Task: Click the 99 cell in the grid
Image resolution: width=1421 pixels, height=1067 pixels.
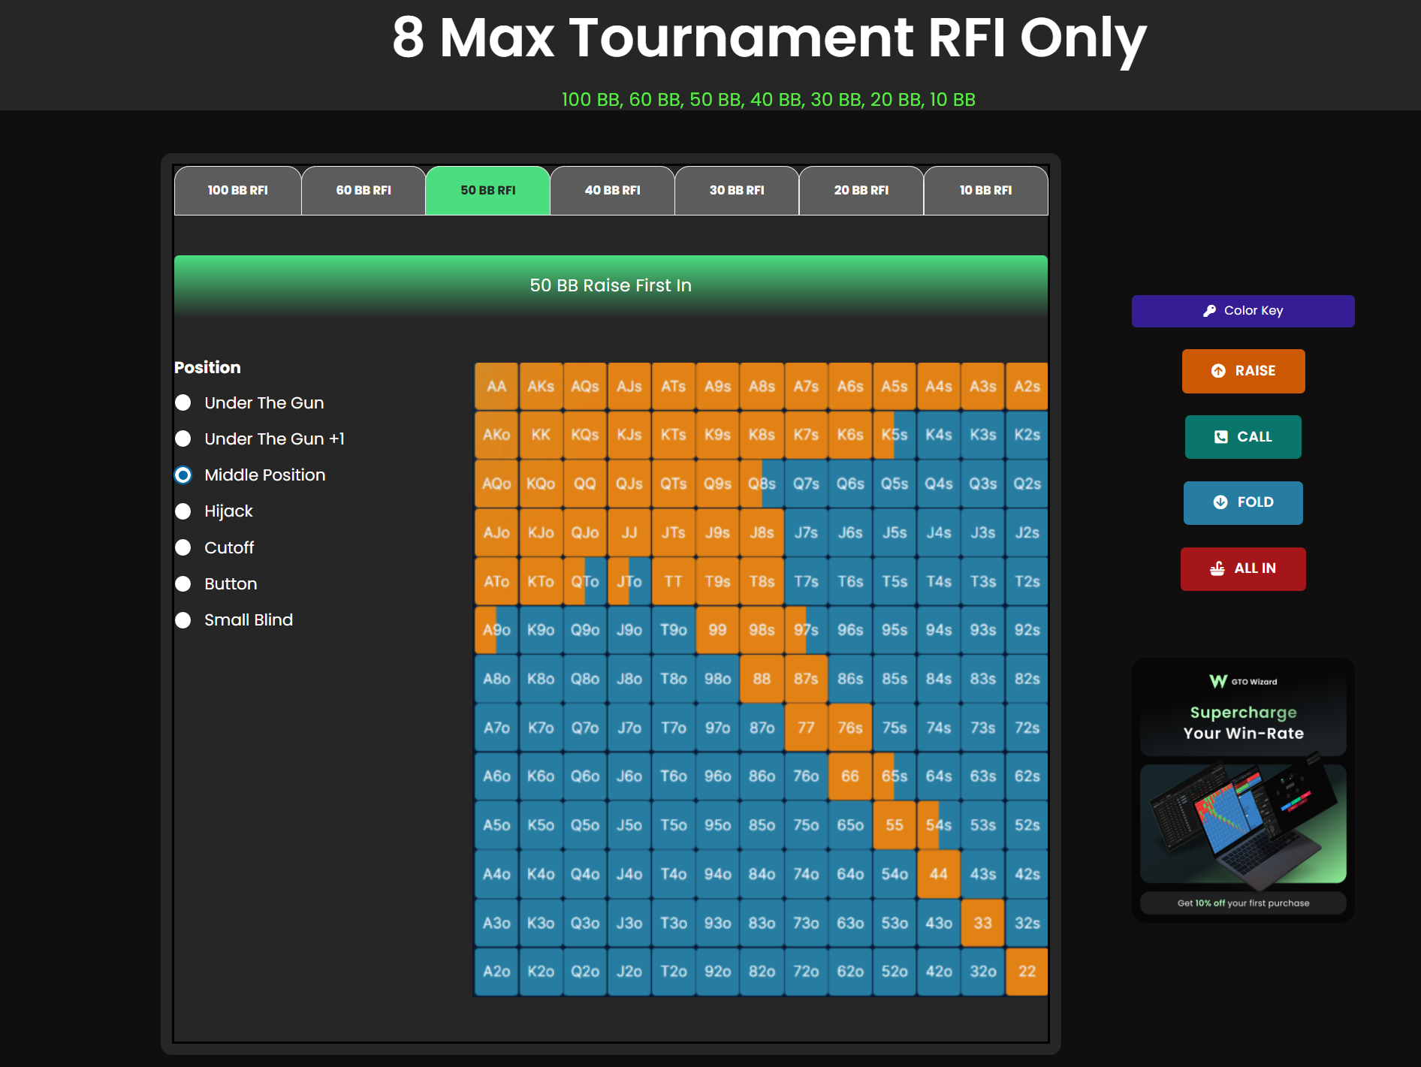Action: [718, 631]
